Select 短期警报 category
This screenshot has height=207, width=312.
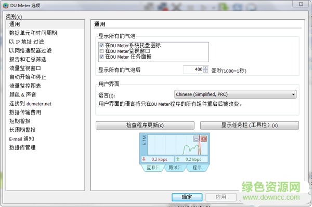20,121
